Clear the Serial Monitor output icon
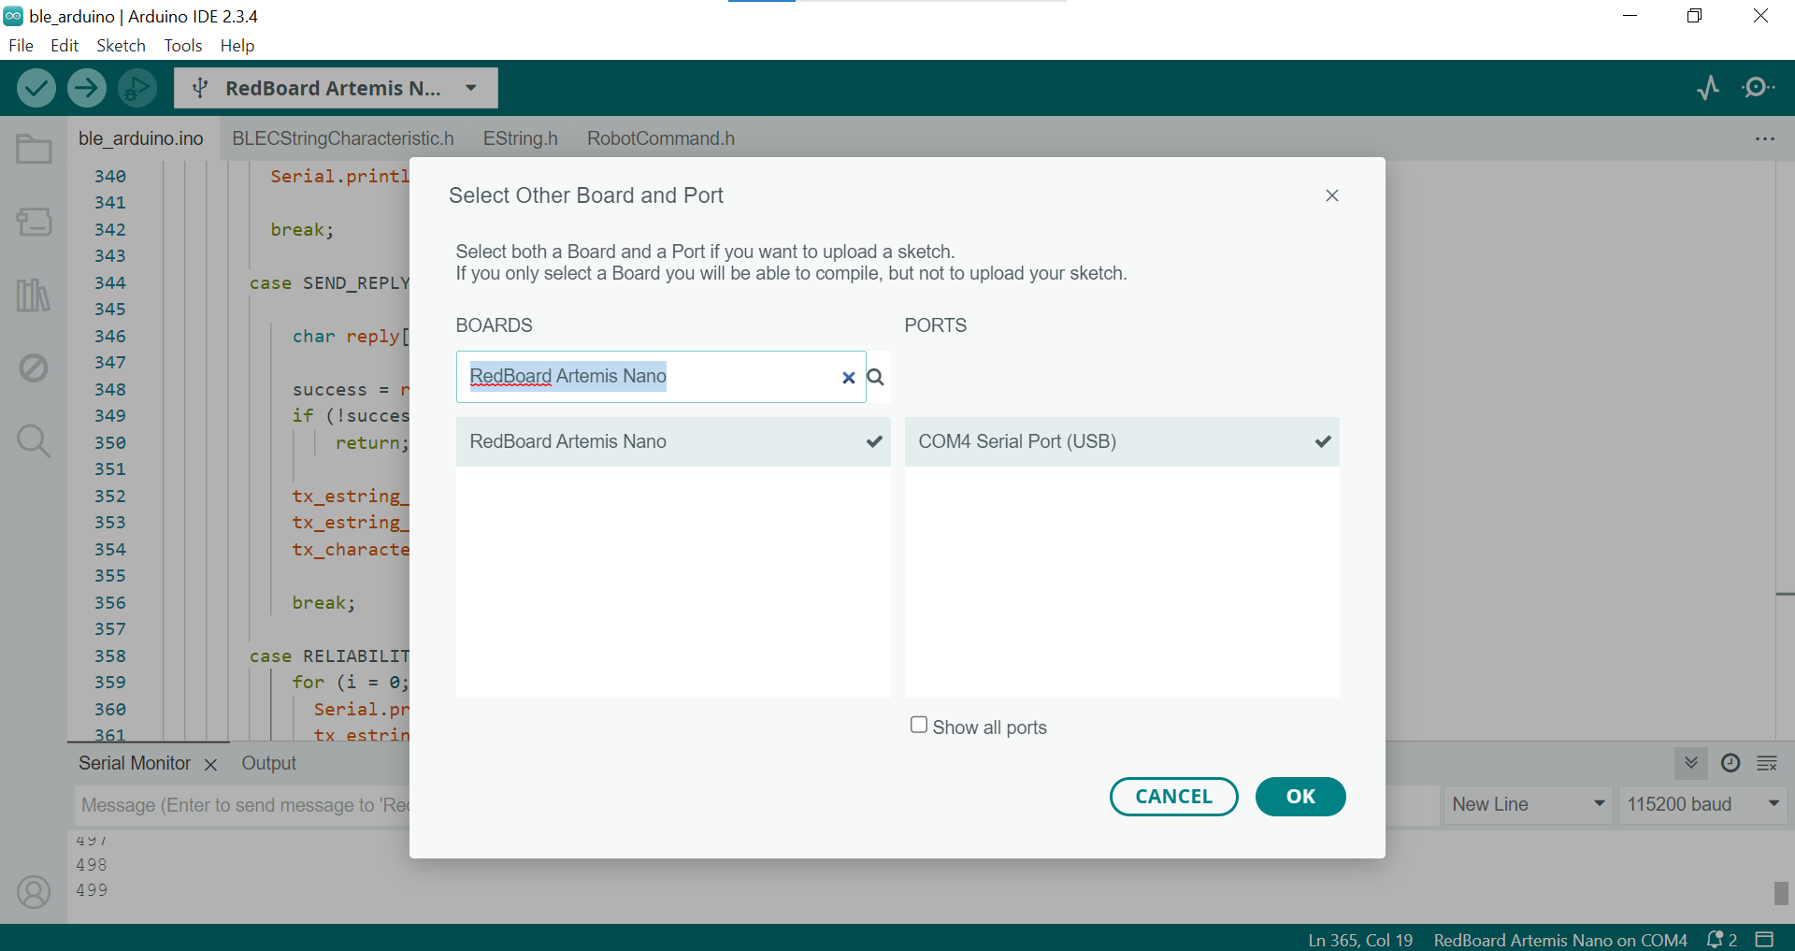 [x=1767, y=763]
